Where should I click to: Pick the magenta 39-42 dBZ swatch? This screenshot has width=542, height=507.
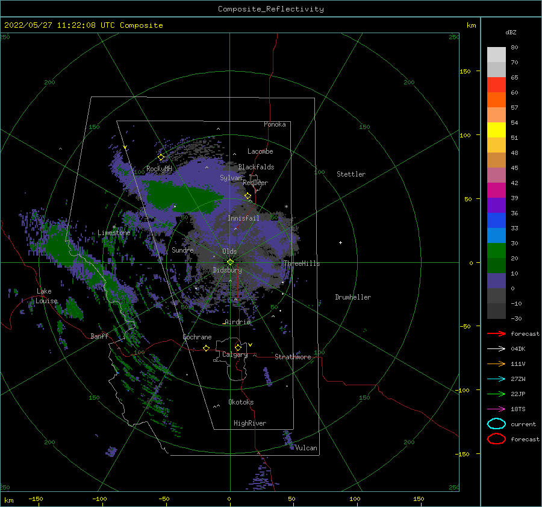[x=496, y=191]
